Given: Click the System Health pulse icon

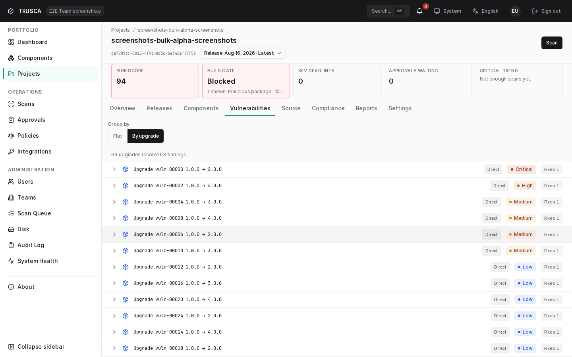Looking at the screenshot, I should click(x=11, y=261).
